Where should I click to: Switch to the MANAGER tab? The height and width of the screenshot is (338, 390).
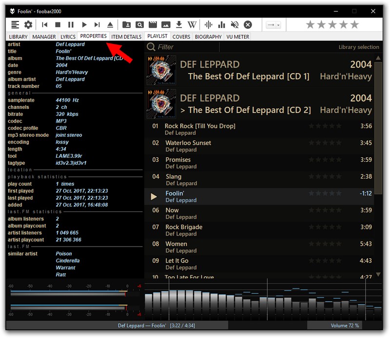coord(44,37)
